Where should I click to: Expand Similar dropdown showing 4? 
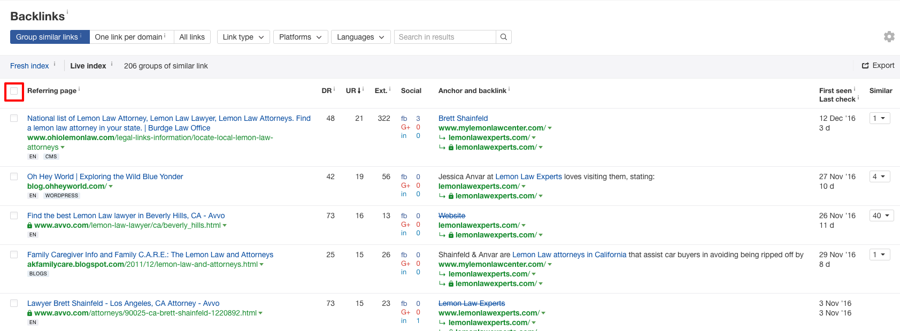(880, 176)
